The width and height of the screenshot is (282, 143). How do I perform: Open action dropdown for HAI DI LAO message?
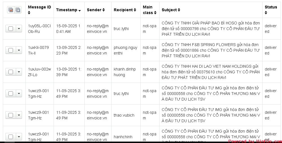(19, 72)
